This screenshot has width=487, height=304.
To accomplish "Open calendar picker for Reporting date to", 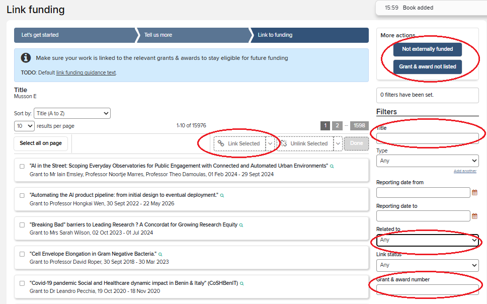I will pyautogui.click(x=474, y=216).
